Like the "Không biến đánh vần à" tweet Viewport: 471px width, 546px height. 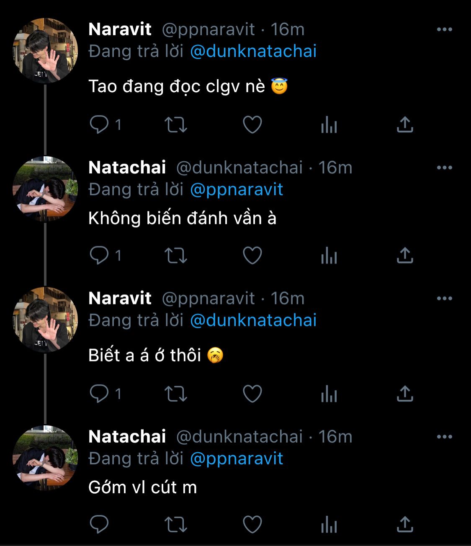252,255
